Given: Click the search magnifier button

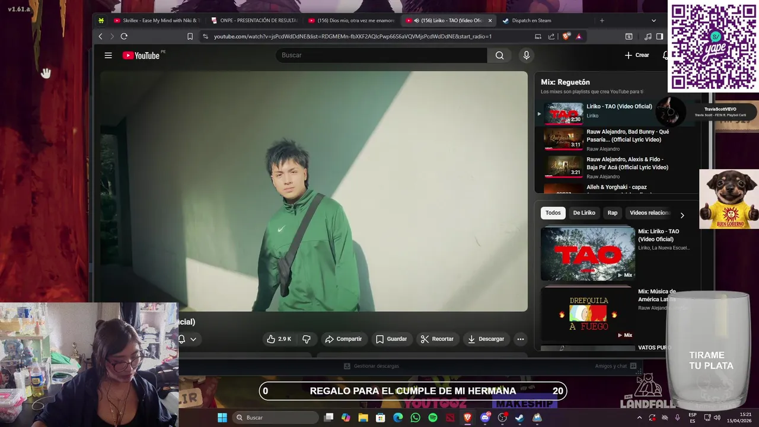Looking at the screenshot, I should (x=499, y=55).
